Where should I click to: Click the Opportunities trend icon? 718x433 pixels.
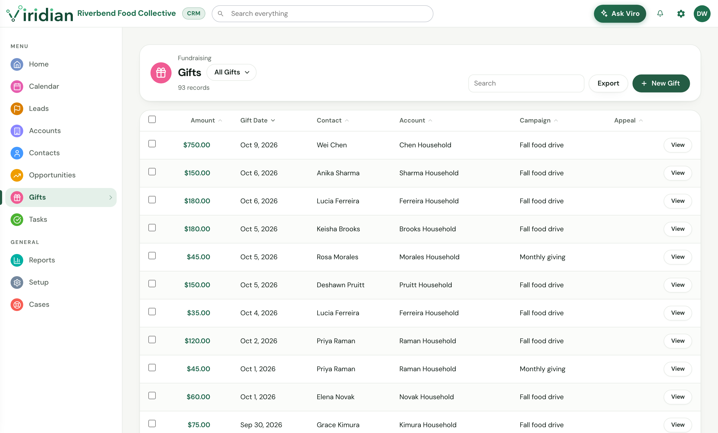(x=17, y=175)
